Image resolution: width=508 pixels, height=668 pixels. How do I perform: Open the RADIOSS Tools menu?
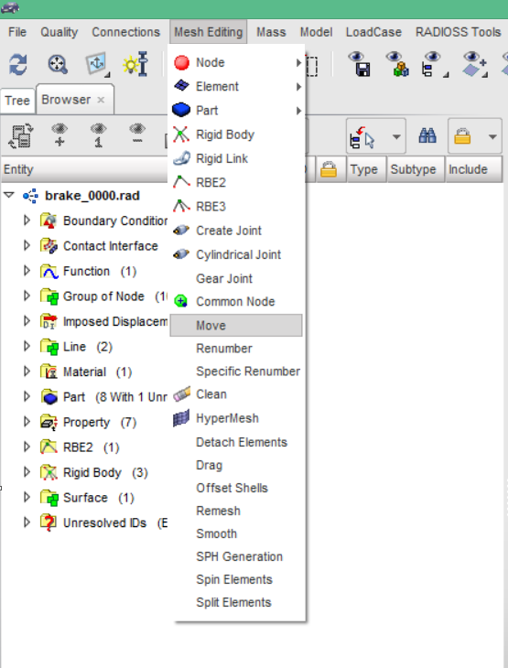coord(459,32)
